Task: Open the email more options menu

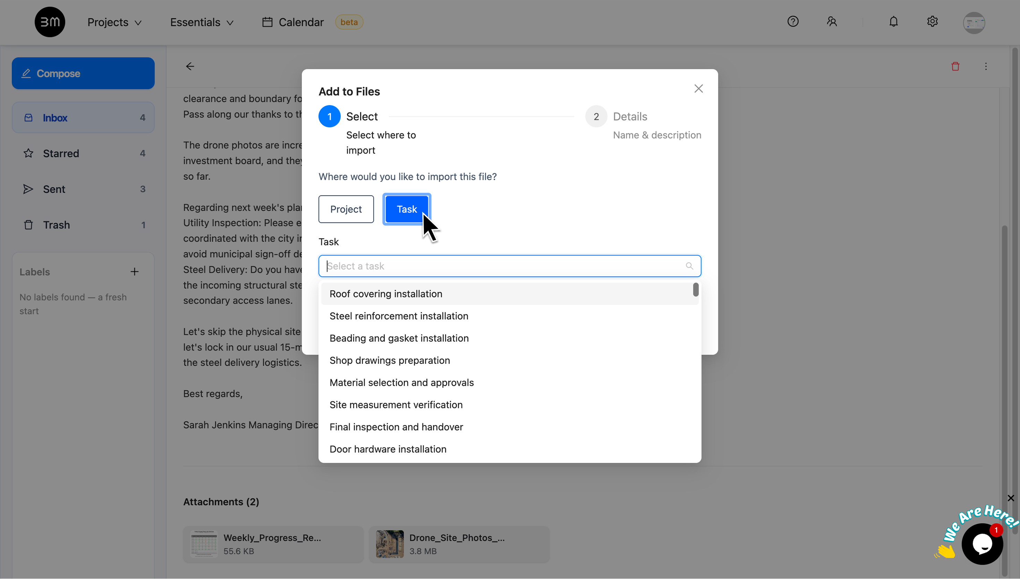Action: click(986, 67)
